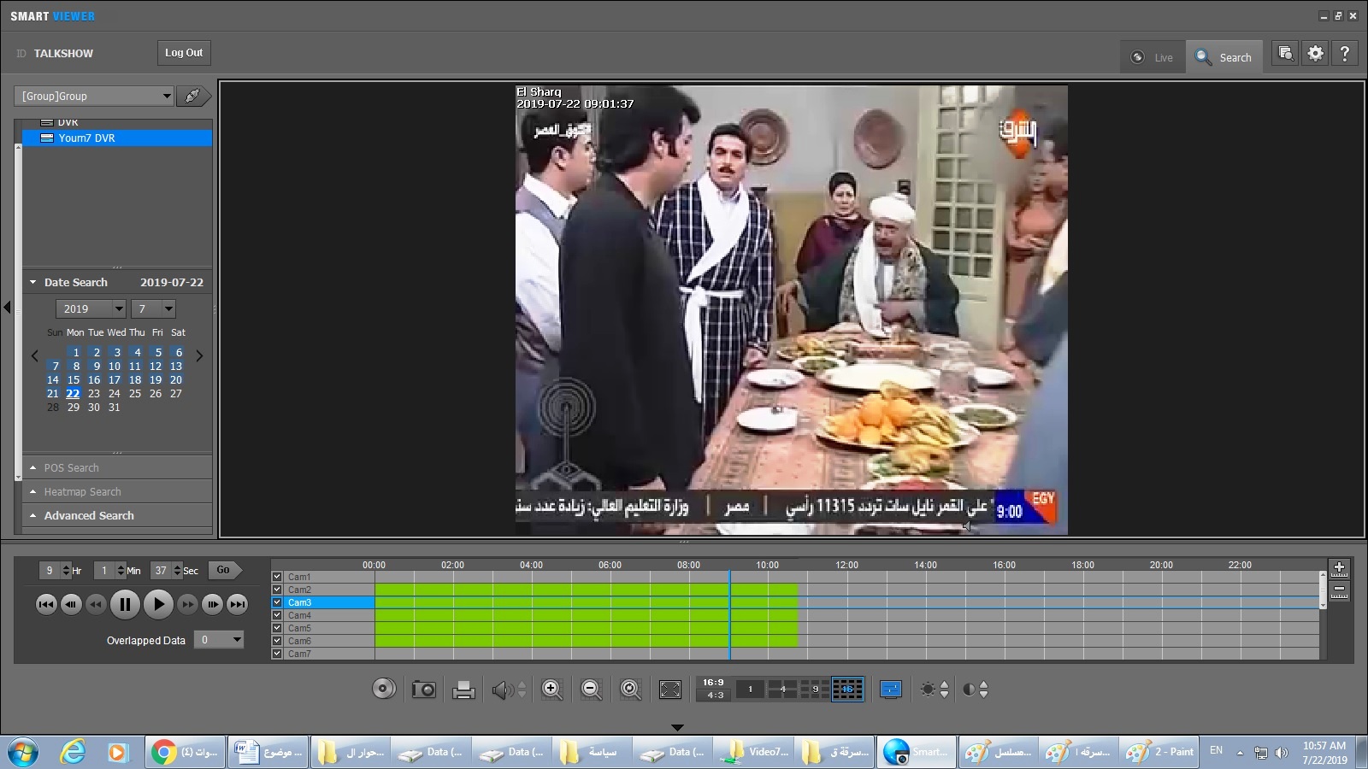Go to previous month in calendar
Image resolution: width=1368 pixels, height=769 pixels.
click(x=34, y=355)
